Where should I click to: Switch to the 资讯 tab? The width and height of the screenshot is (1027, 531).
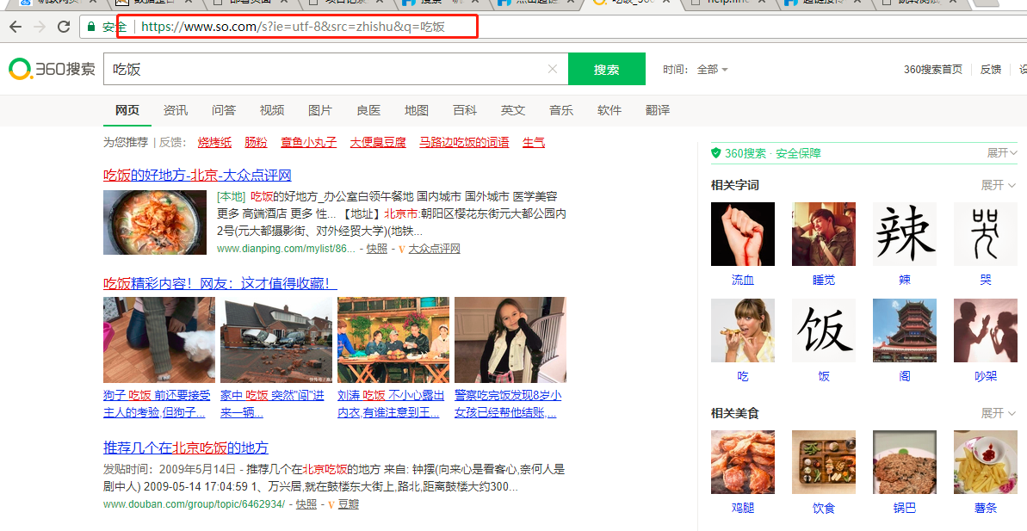tap(176, 110)
